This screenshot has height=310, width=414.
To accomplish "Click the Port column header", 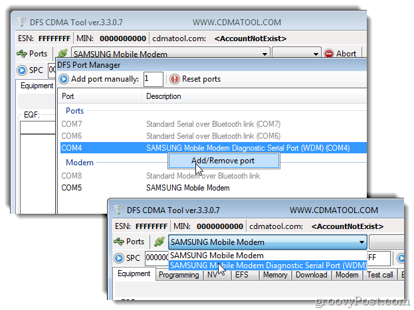I will point(100,96).
